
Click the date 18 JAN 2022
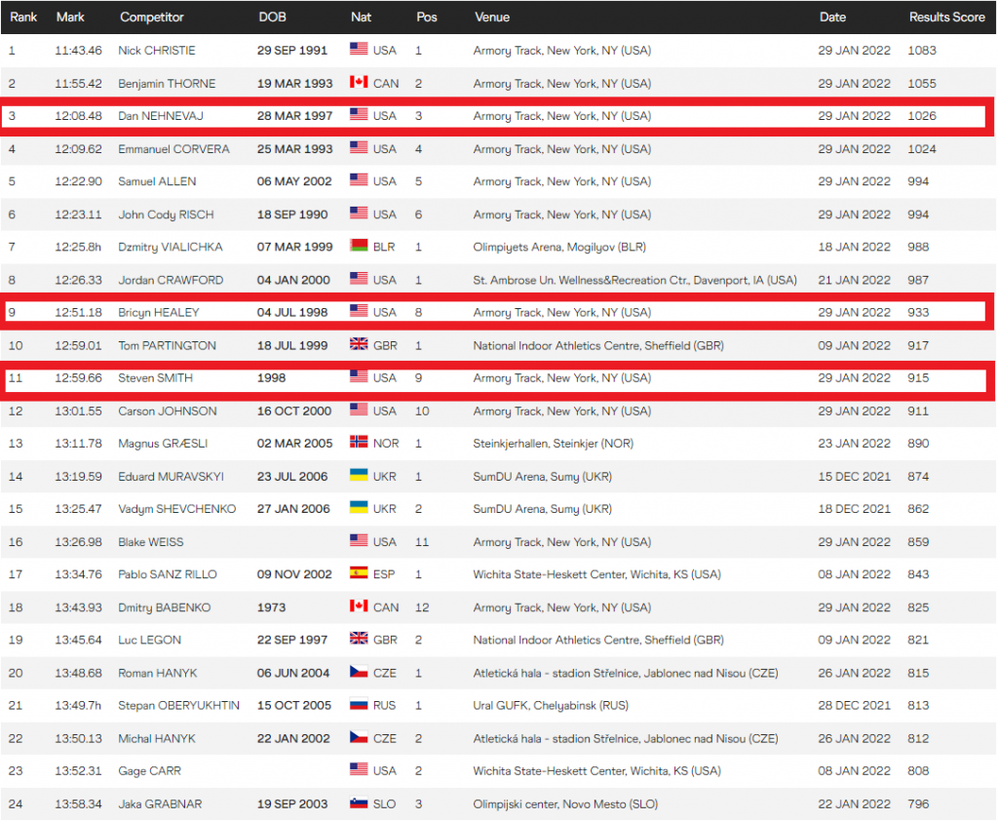pyautogui.click(x=854, y=247)
